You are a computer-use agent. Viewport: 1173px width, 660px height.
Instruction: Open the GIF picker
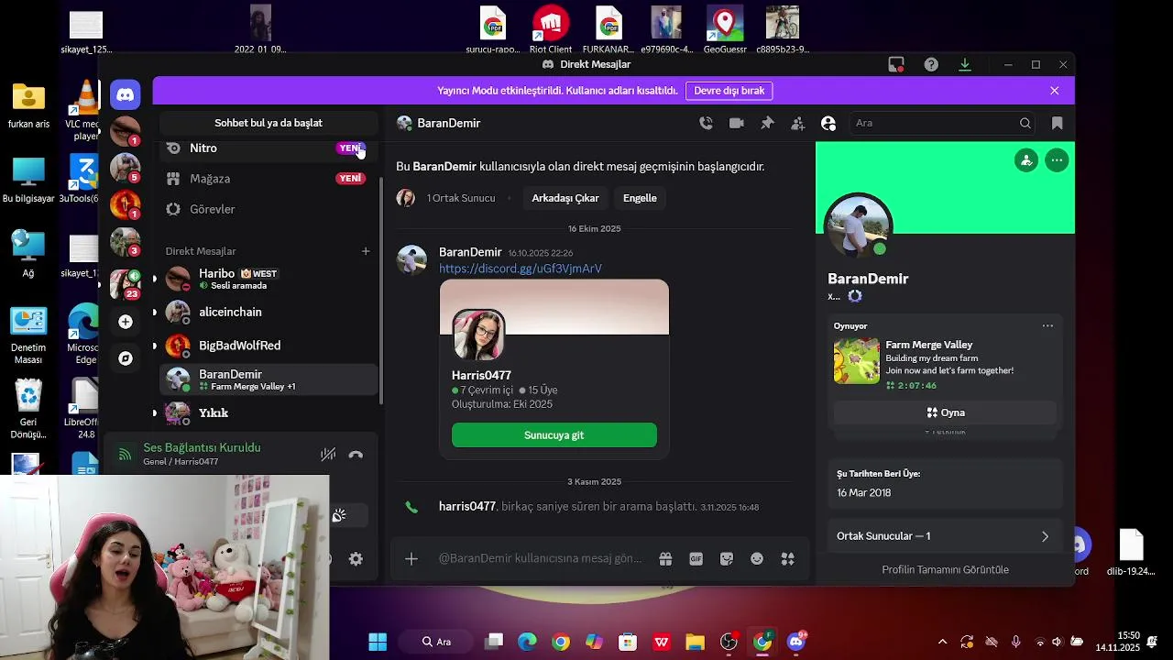tap(696, 558)
